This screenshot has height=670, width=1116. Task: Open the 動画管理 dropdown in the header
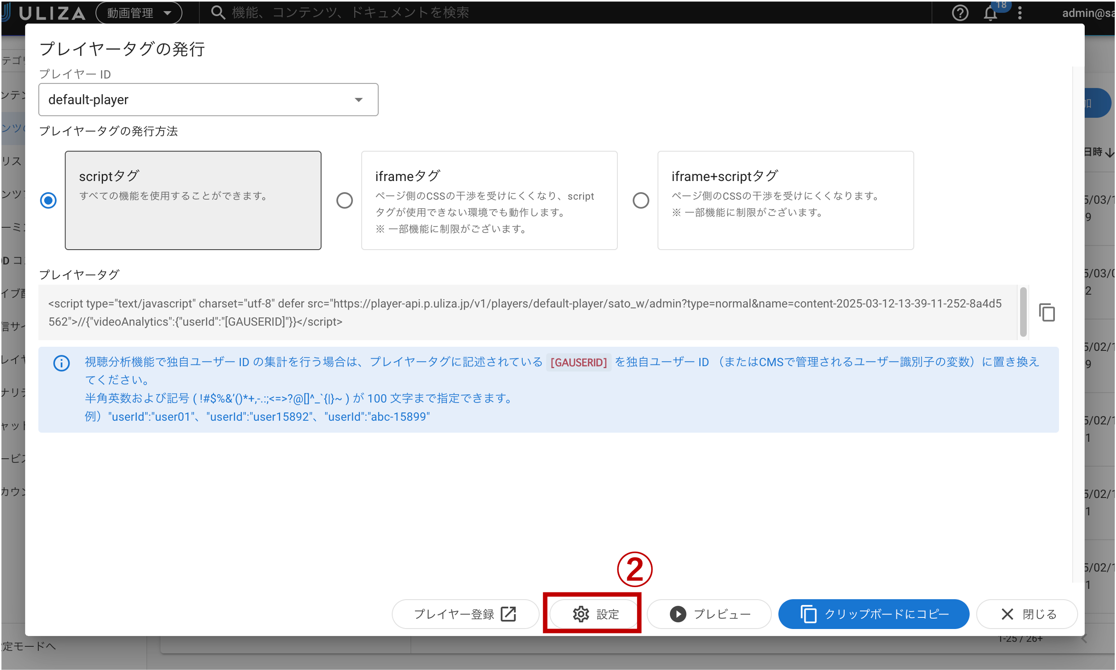click(x=139, y=12)
